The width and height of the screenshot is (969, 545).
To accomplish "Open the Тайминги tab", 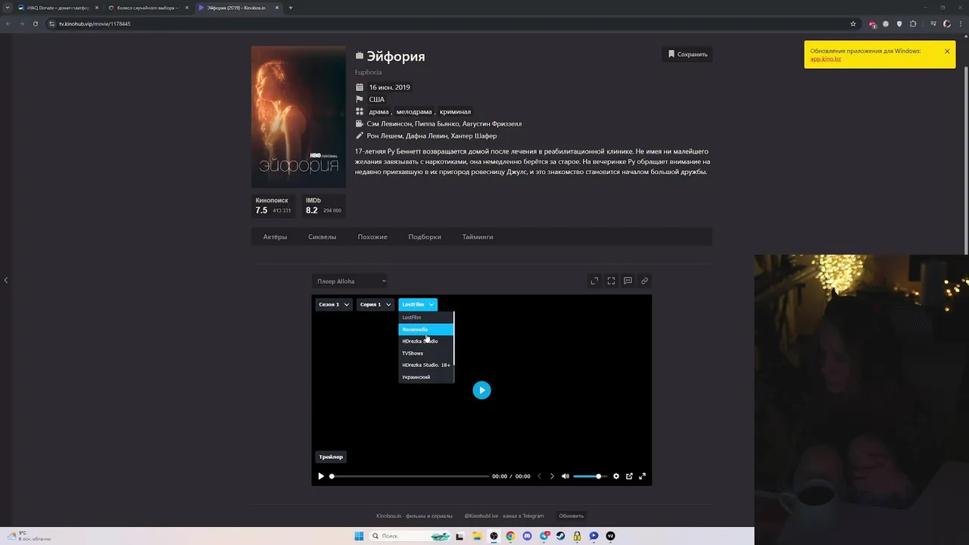I will coord(478,237).
